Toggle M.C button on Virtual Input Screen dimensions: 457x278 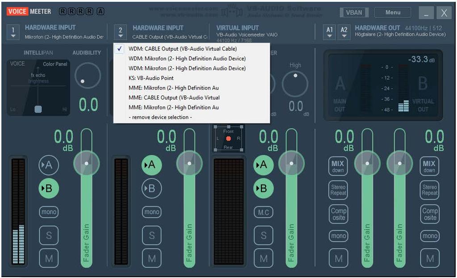coord(264,212)
